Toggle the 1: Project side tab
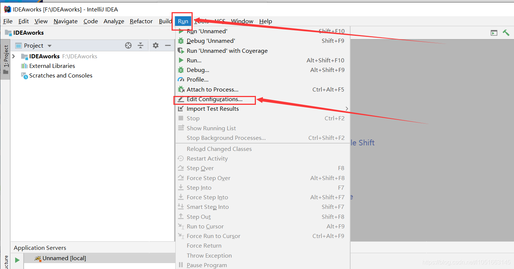Viewport: 514px width, 269px height. 6,60
